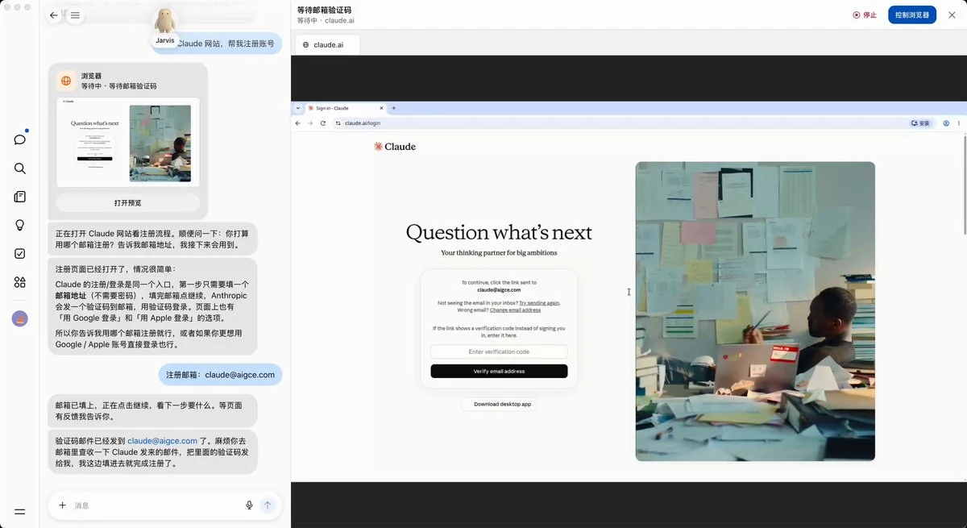Expand the tab search dropdown chevron
967x528 pixels.
pyautogui.click(x=297, y=108)
